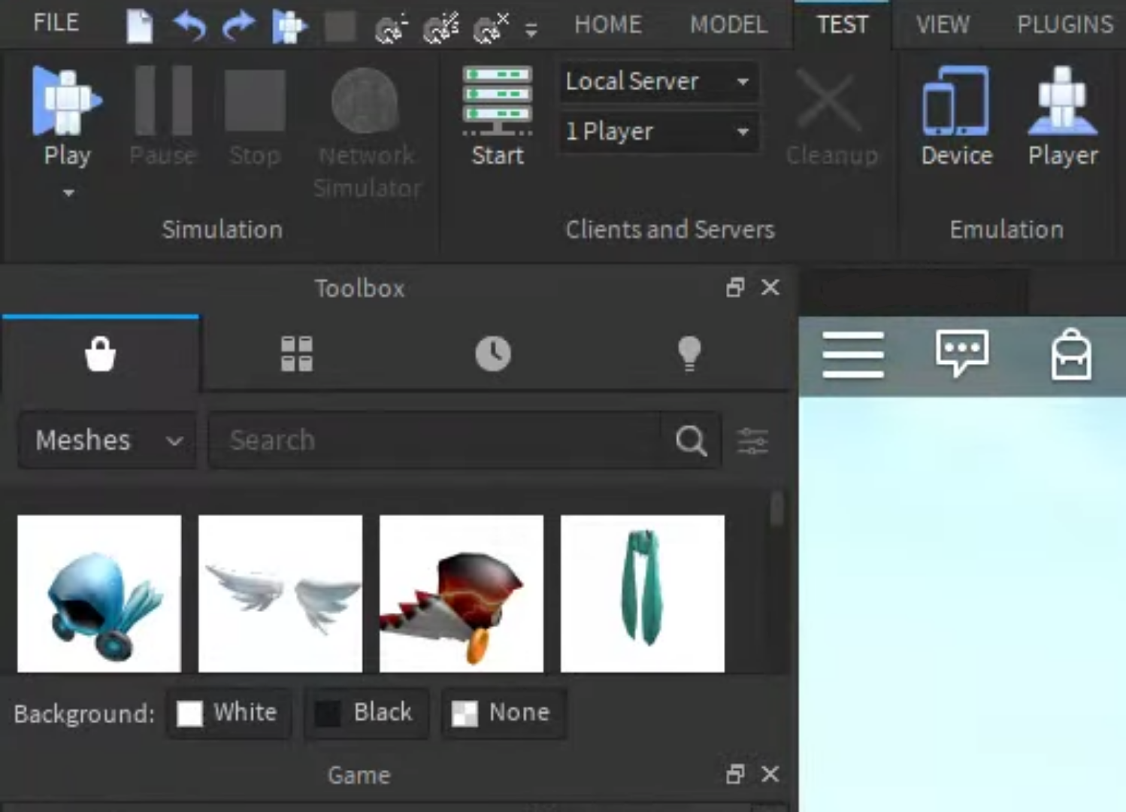Screen dimensions: 1126x812
Task: Click the Stop simulation button
Action: coord(255,117)
